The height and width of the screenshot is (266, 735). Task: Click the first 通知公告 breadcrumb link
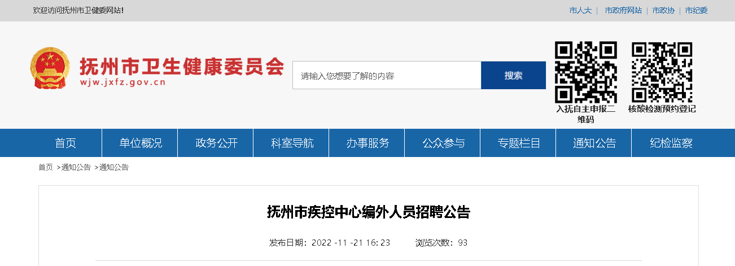[x=76, y=167]
